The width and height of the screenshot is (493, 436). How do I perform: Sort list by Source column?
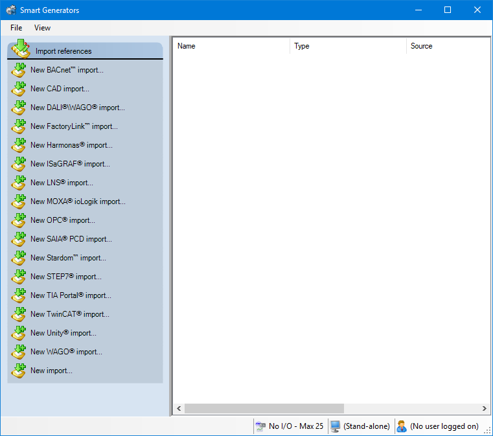[x=448, y=46]
